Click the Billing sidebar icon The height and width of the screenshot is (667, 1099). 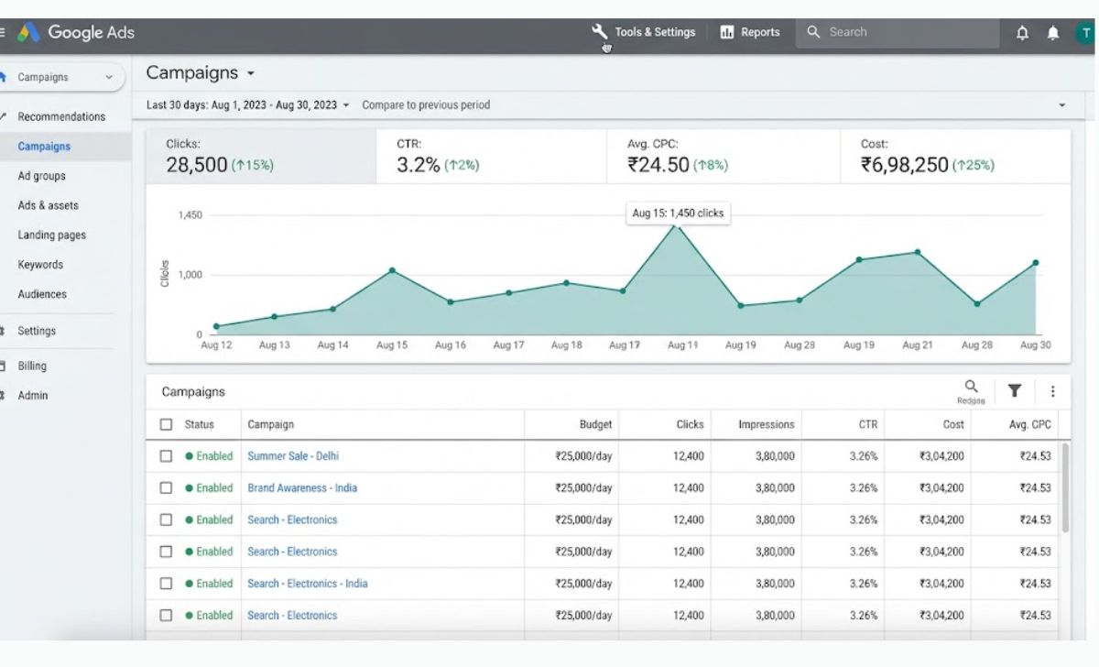[x=3, y=366]
